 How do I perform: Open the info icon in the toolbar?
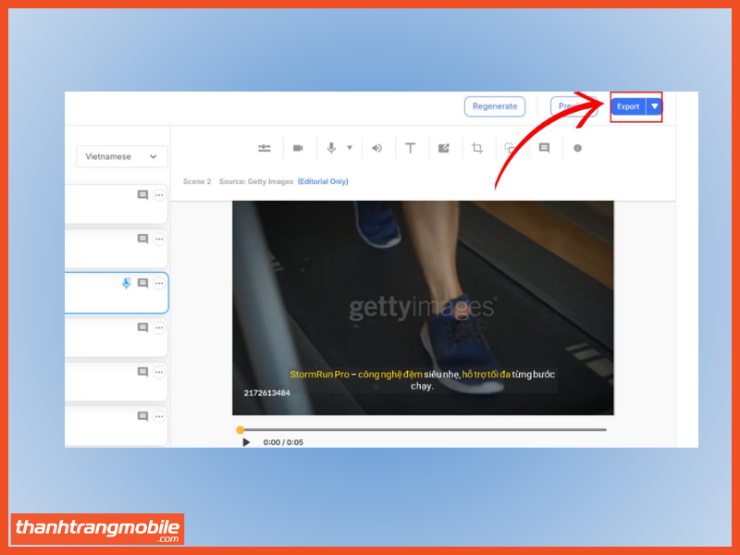coord(577,148)
